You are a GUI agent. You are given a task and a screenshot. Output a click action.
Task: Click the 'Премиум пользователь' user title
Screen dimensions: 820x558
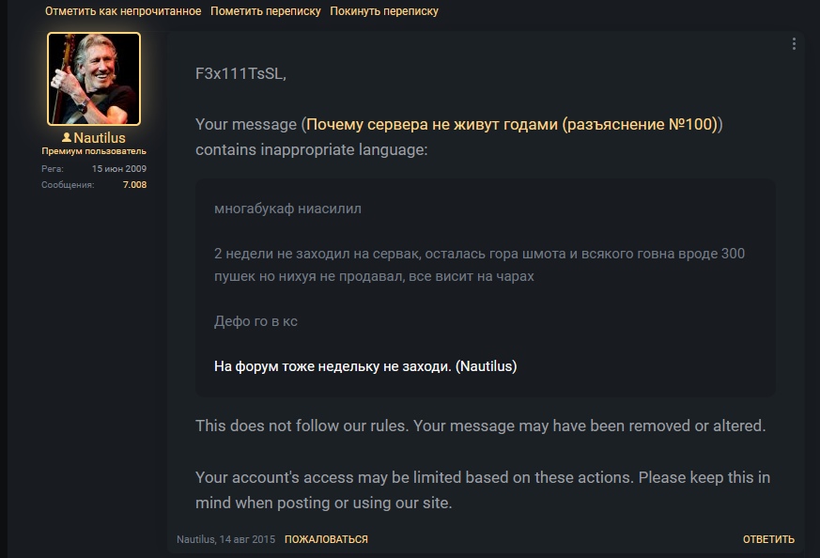point(94,151)
